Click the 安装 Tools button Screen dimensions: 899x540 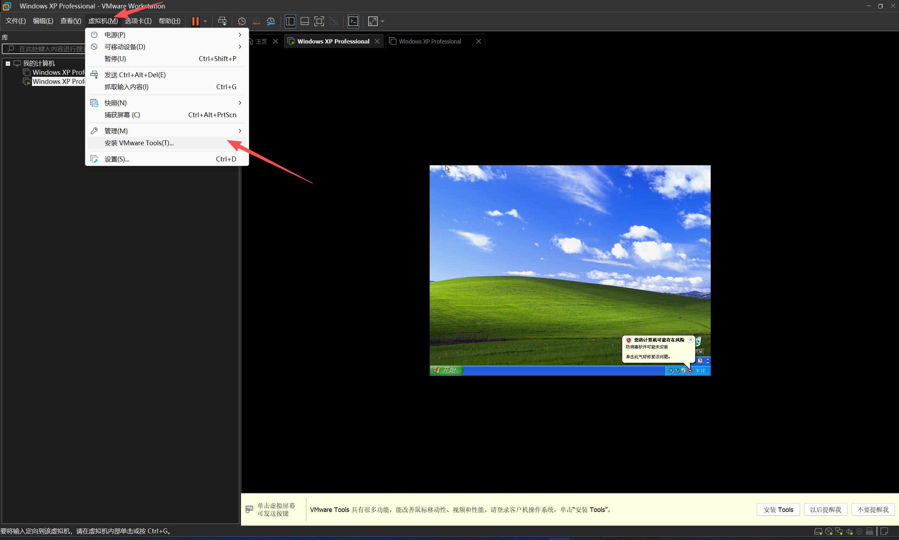[x=778, y=509]
